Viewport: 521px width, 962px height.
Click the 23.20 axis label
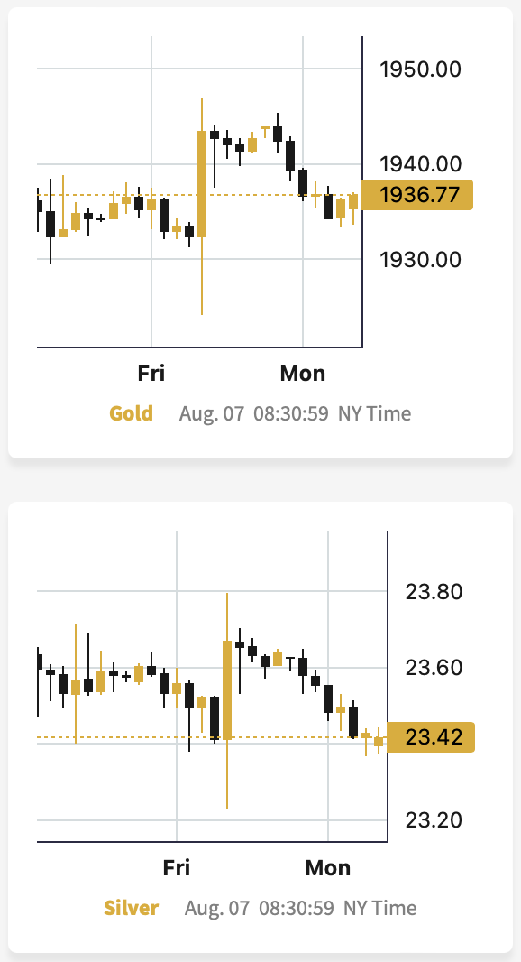pyautogui.click(x=434, y=819)
